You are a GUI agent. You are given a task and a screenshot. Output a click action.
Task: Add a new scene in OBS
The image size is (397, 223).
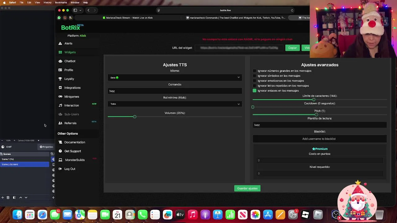pos(2,197)
